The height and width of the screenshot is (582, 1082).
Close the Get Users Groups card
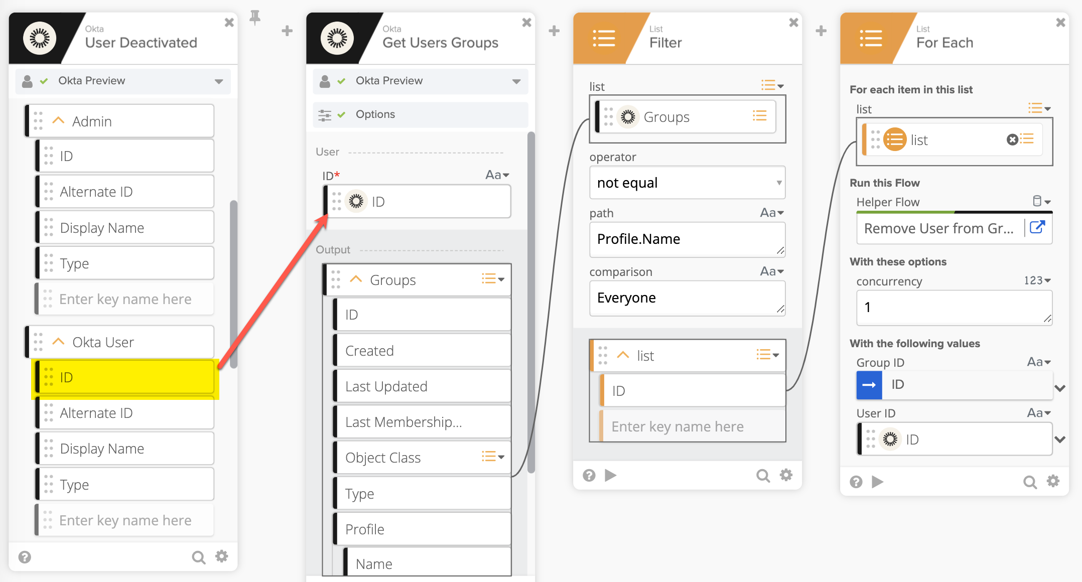[526, 23]
